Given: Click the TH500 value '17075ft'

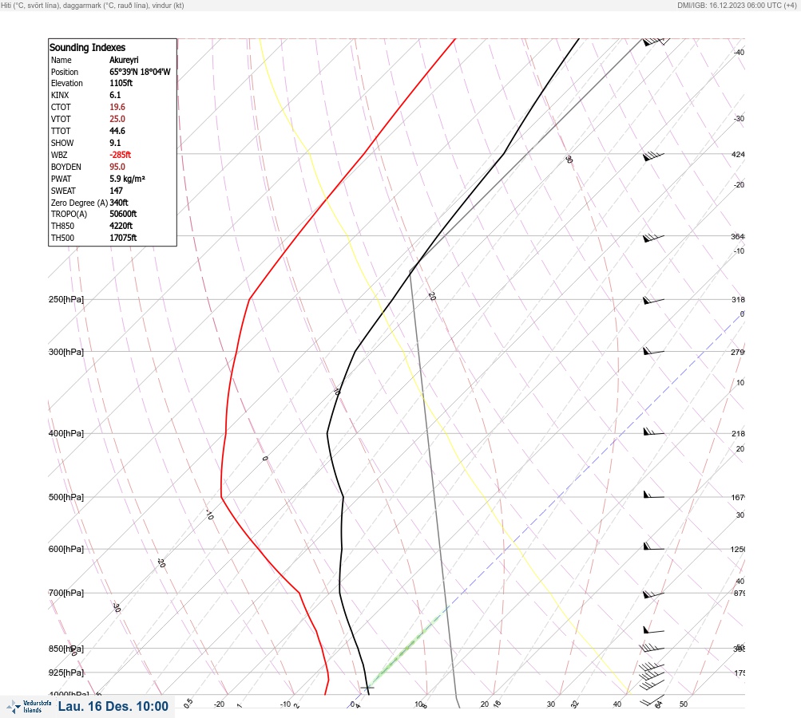Looking at the screenshot, I should pos(123,238).
